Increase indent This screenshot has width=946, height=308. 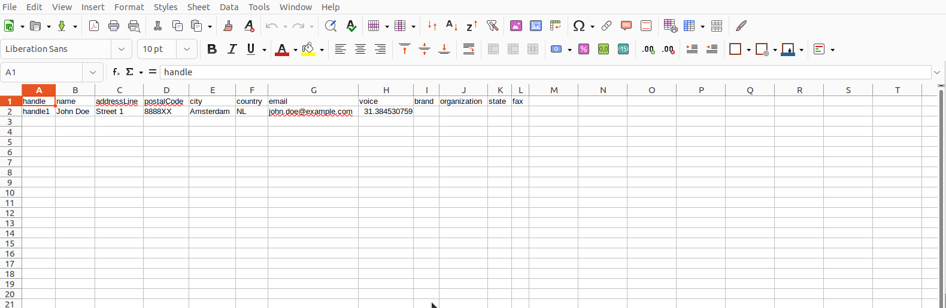tap(692, 49)
